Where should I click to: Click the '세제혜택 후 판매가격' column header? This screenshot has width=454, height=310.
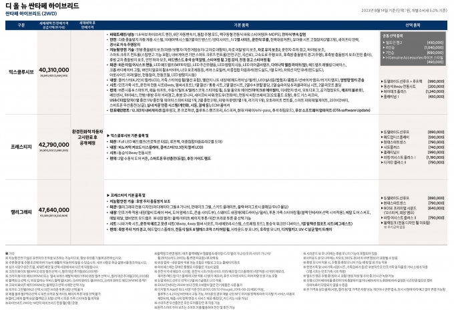tap(87, 25)
